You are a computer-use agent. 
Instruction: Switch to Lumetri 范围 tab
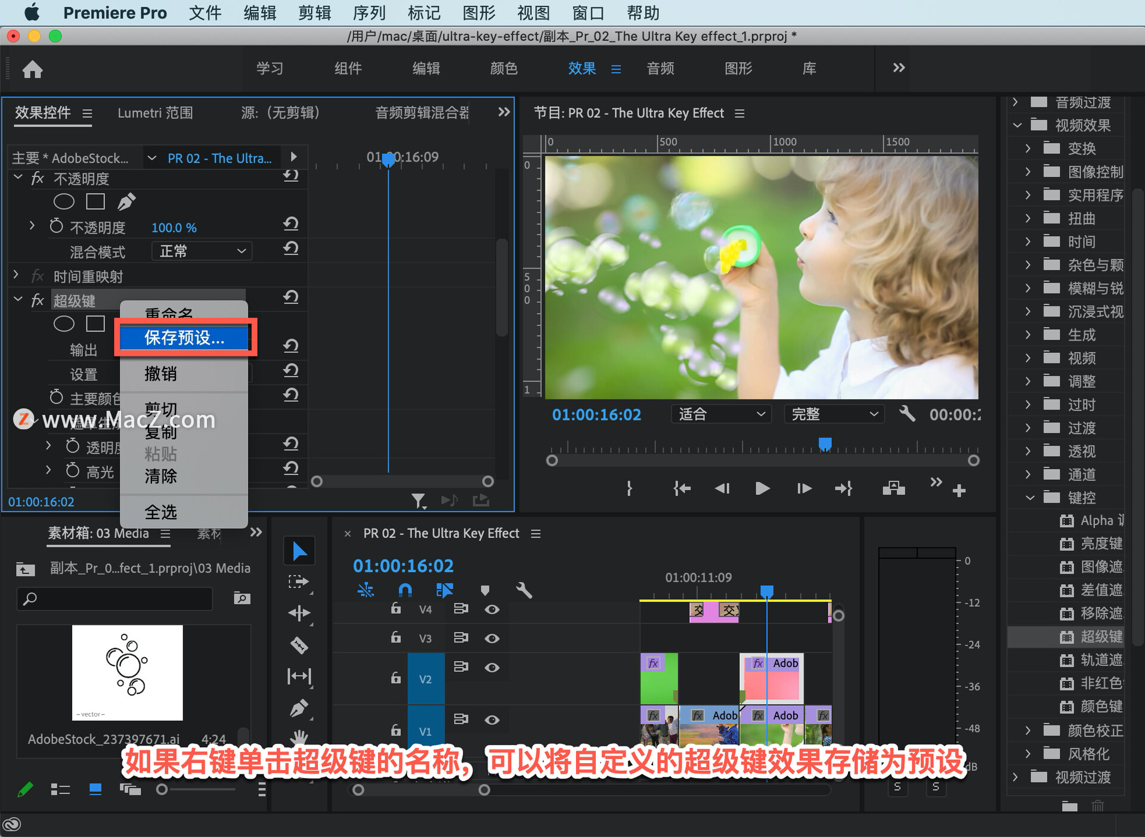pyautogui.click(x=155, y=113)
